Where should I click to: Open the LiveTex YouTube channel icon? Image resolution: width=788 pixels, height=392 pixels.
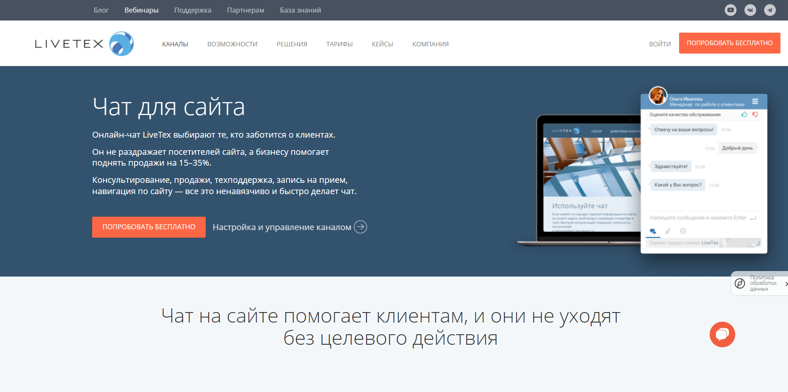coord(731,10)
